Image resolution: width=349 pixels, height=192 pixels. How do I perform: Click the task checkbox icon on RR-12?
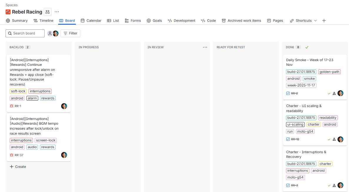click(288, 139)
